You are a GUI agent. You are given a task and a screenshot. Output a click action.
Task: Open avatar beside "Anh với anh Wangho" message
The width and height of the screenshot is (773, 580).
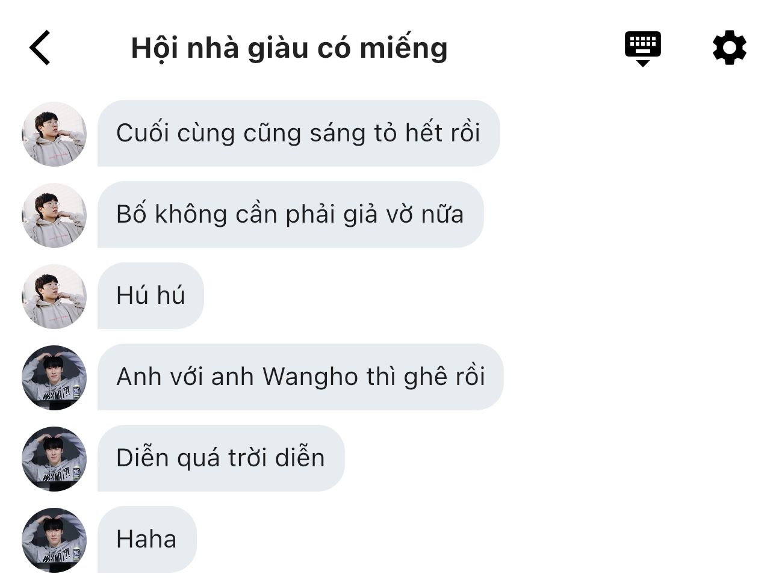[x=54, y=377]
